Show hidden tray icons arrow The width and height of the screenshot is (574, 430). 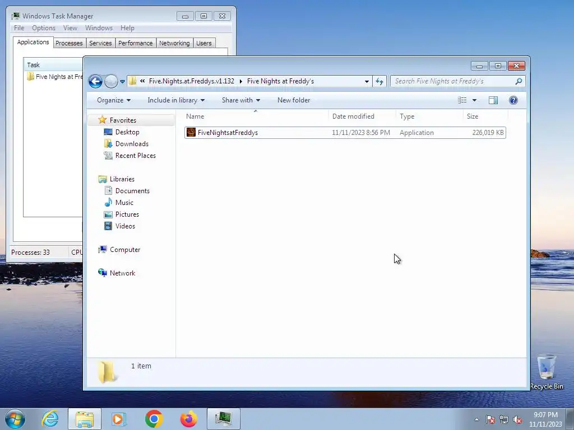pyautogui.click(x=476, y=419)
